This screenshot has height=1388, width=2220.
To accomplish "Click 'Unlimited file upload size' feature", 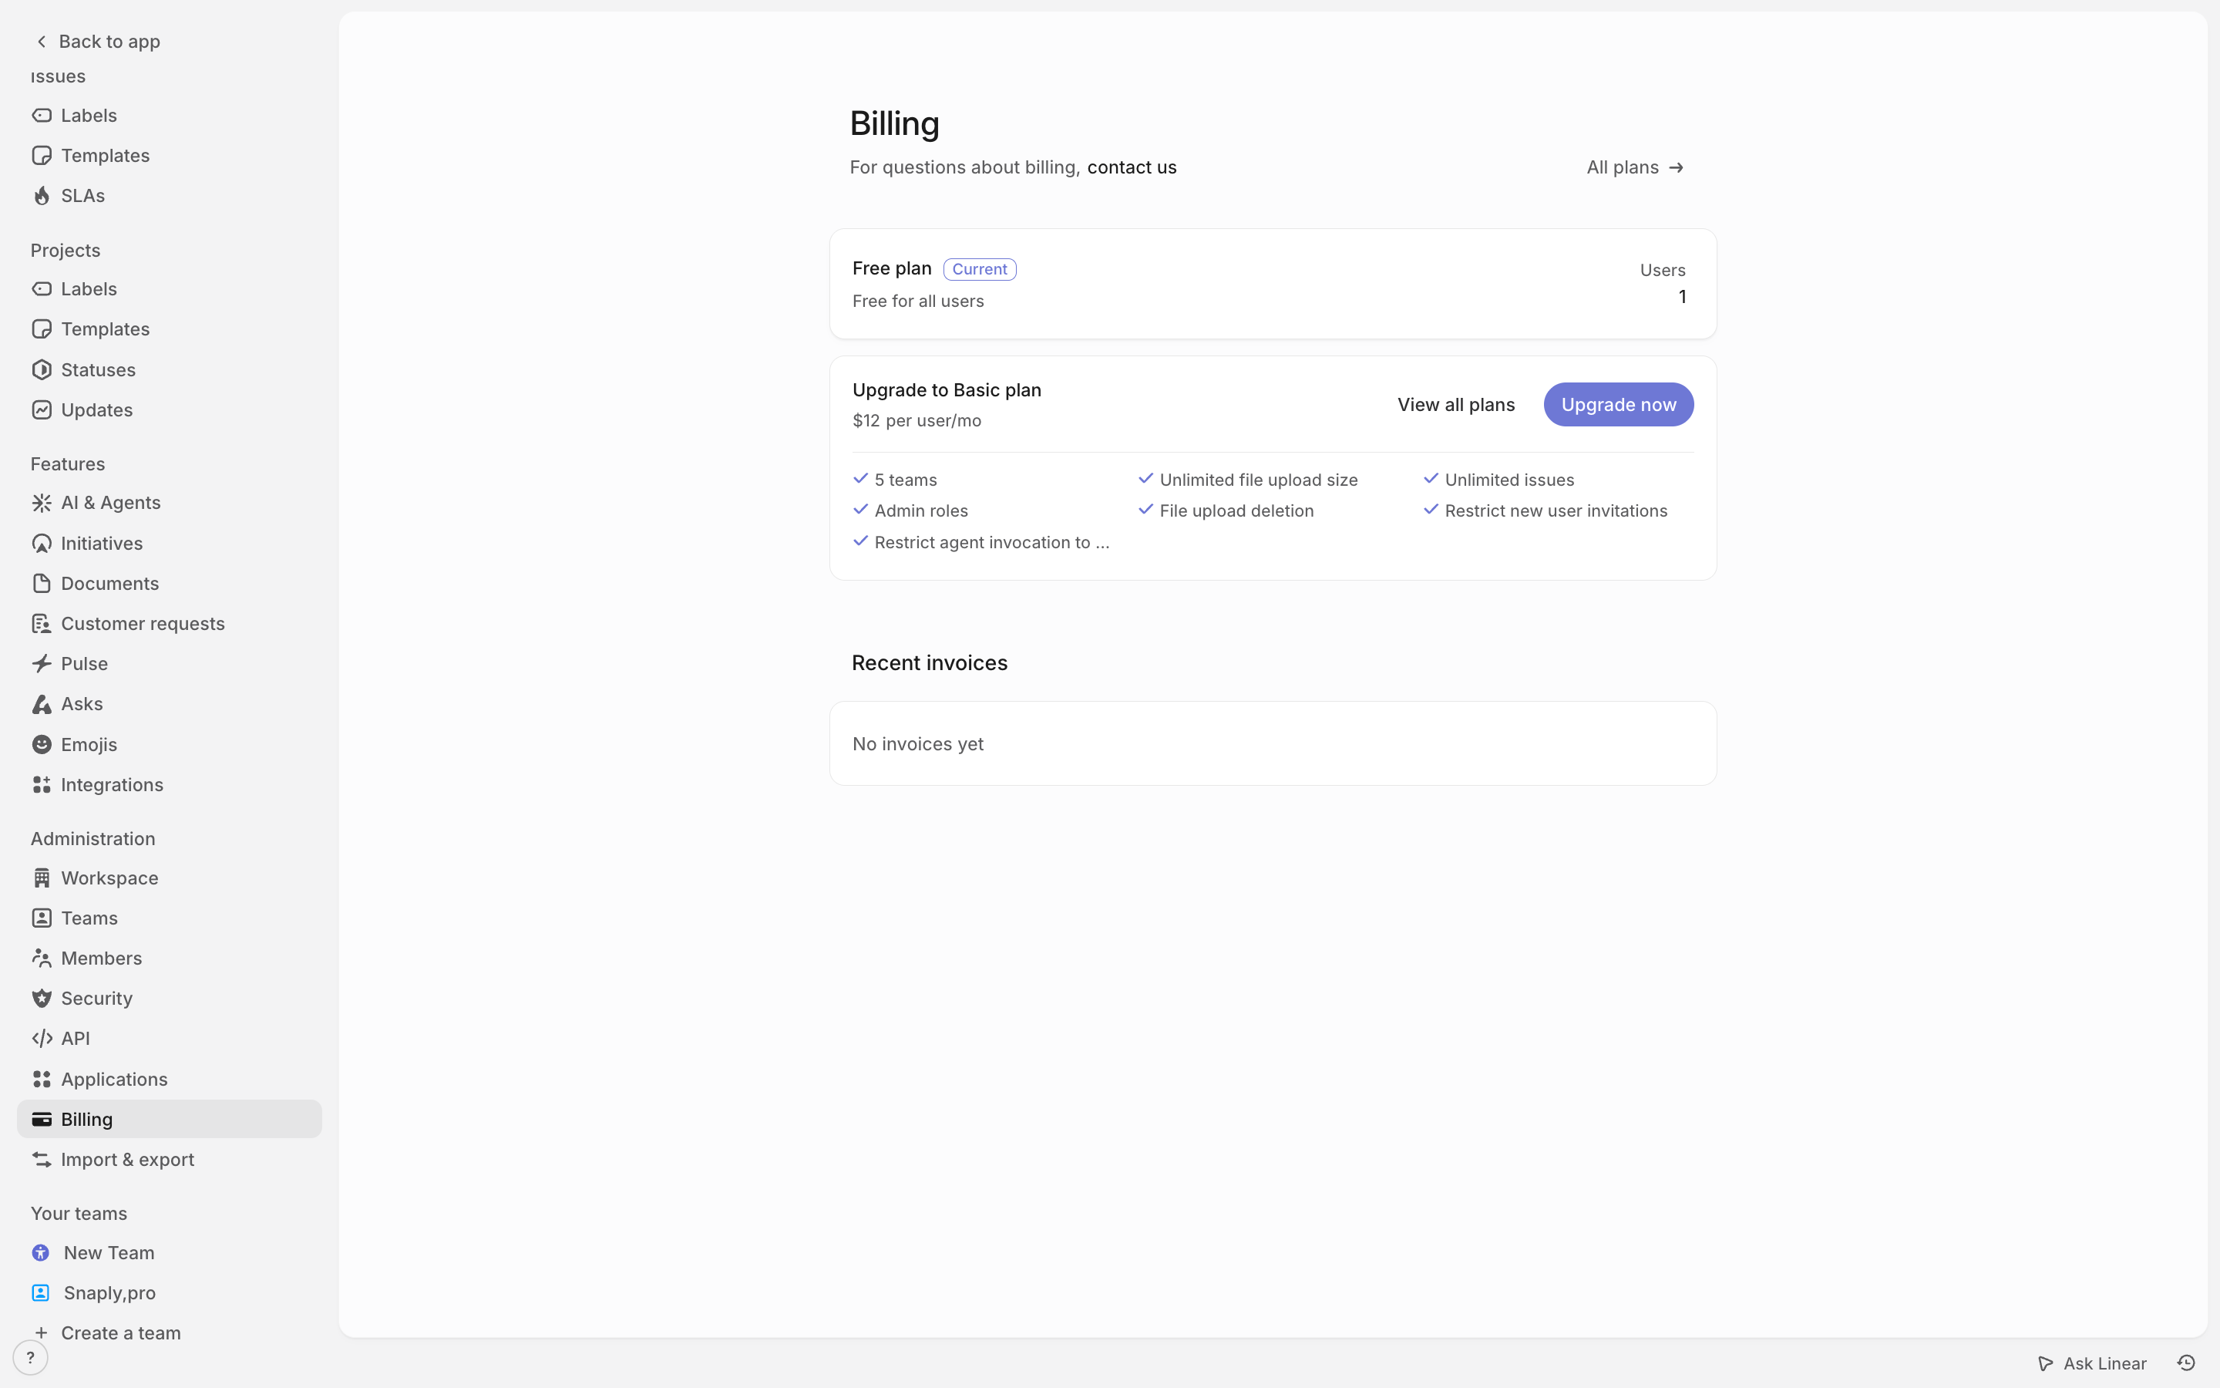I will pyautogui.click(x=1258, y=480).
